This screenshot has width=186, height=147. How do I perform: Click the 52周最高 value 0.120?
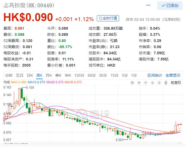pyautogui.click(x=27, y=41)
